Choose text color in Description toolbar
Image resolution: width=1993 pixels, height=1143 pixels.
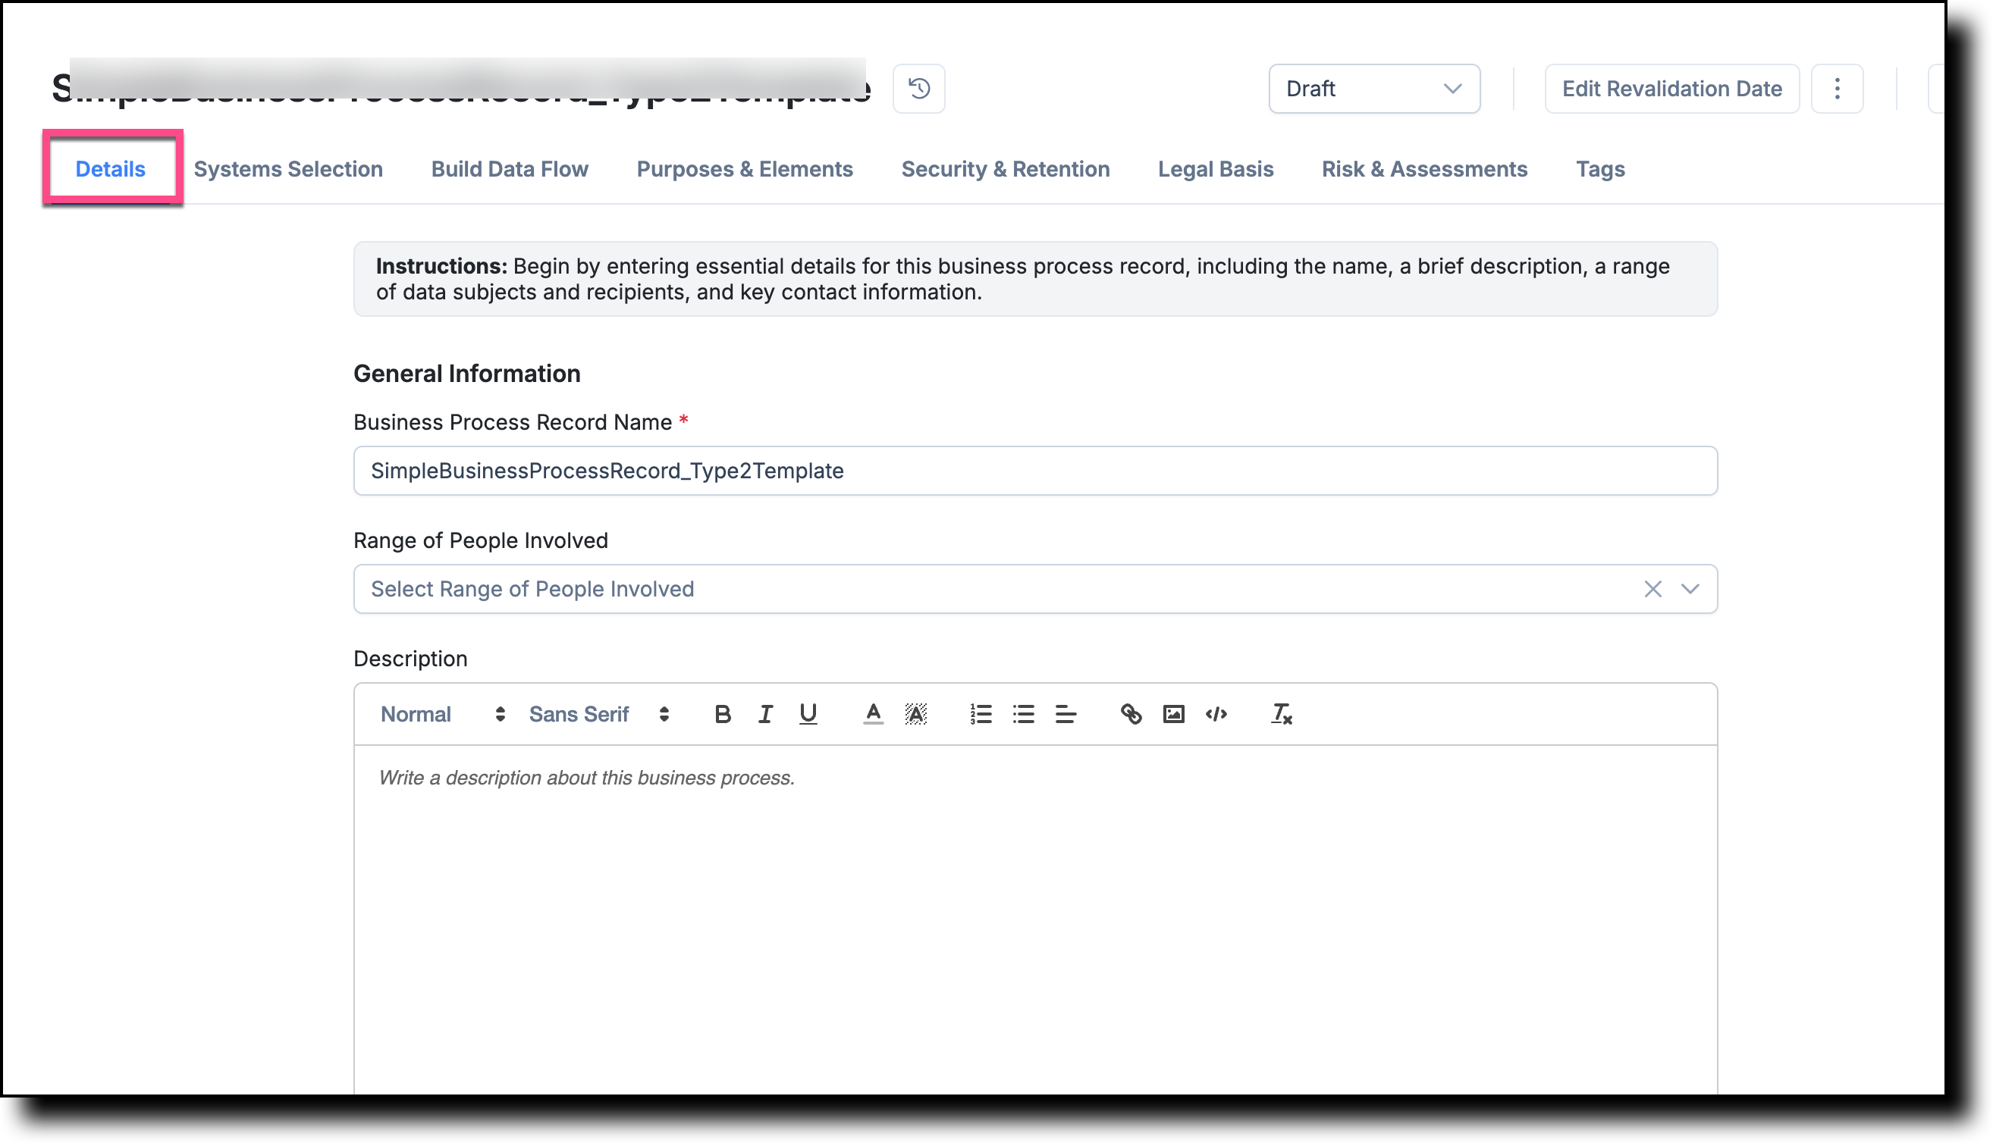click(x=873, y=714)
